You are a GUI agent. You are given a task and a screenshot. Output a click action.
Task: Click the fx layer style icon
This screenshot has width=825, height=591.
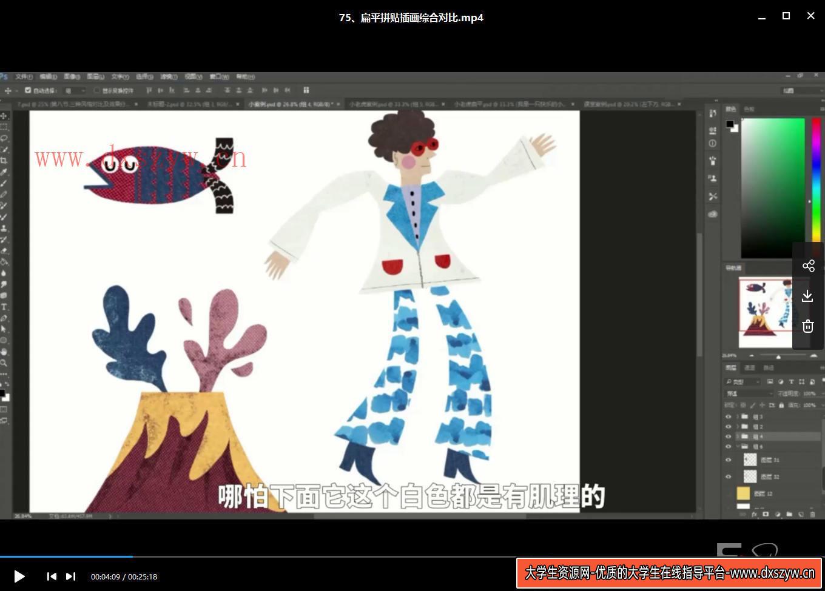pos(755,515)
